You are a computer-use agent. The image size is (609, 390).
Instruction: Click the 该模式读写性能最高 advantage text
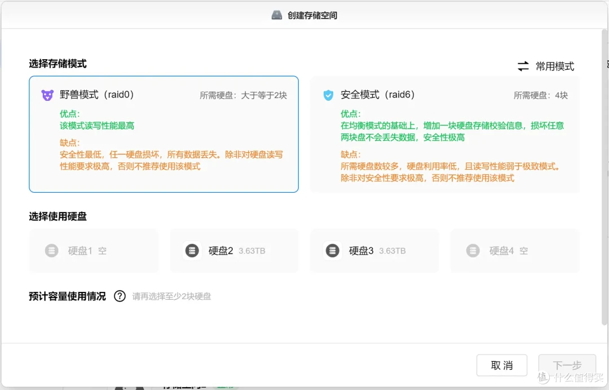(97, 126)
